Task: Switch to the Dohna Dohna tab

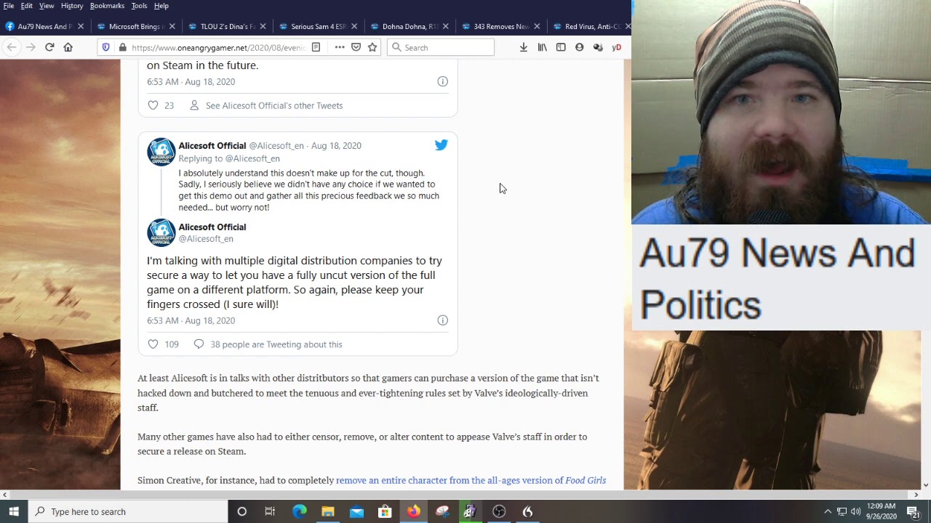Action: coord(408,26)
